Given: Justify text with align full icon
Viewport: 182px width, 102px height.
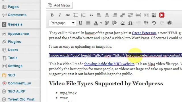Looking at the screenshot, I should tap(88, 23).
